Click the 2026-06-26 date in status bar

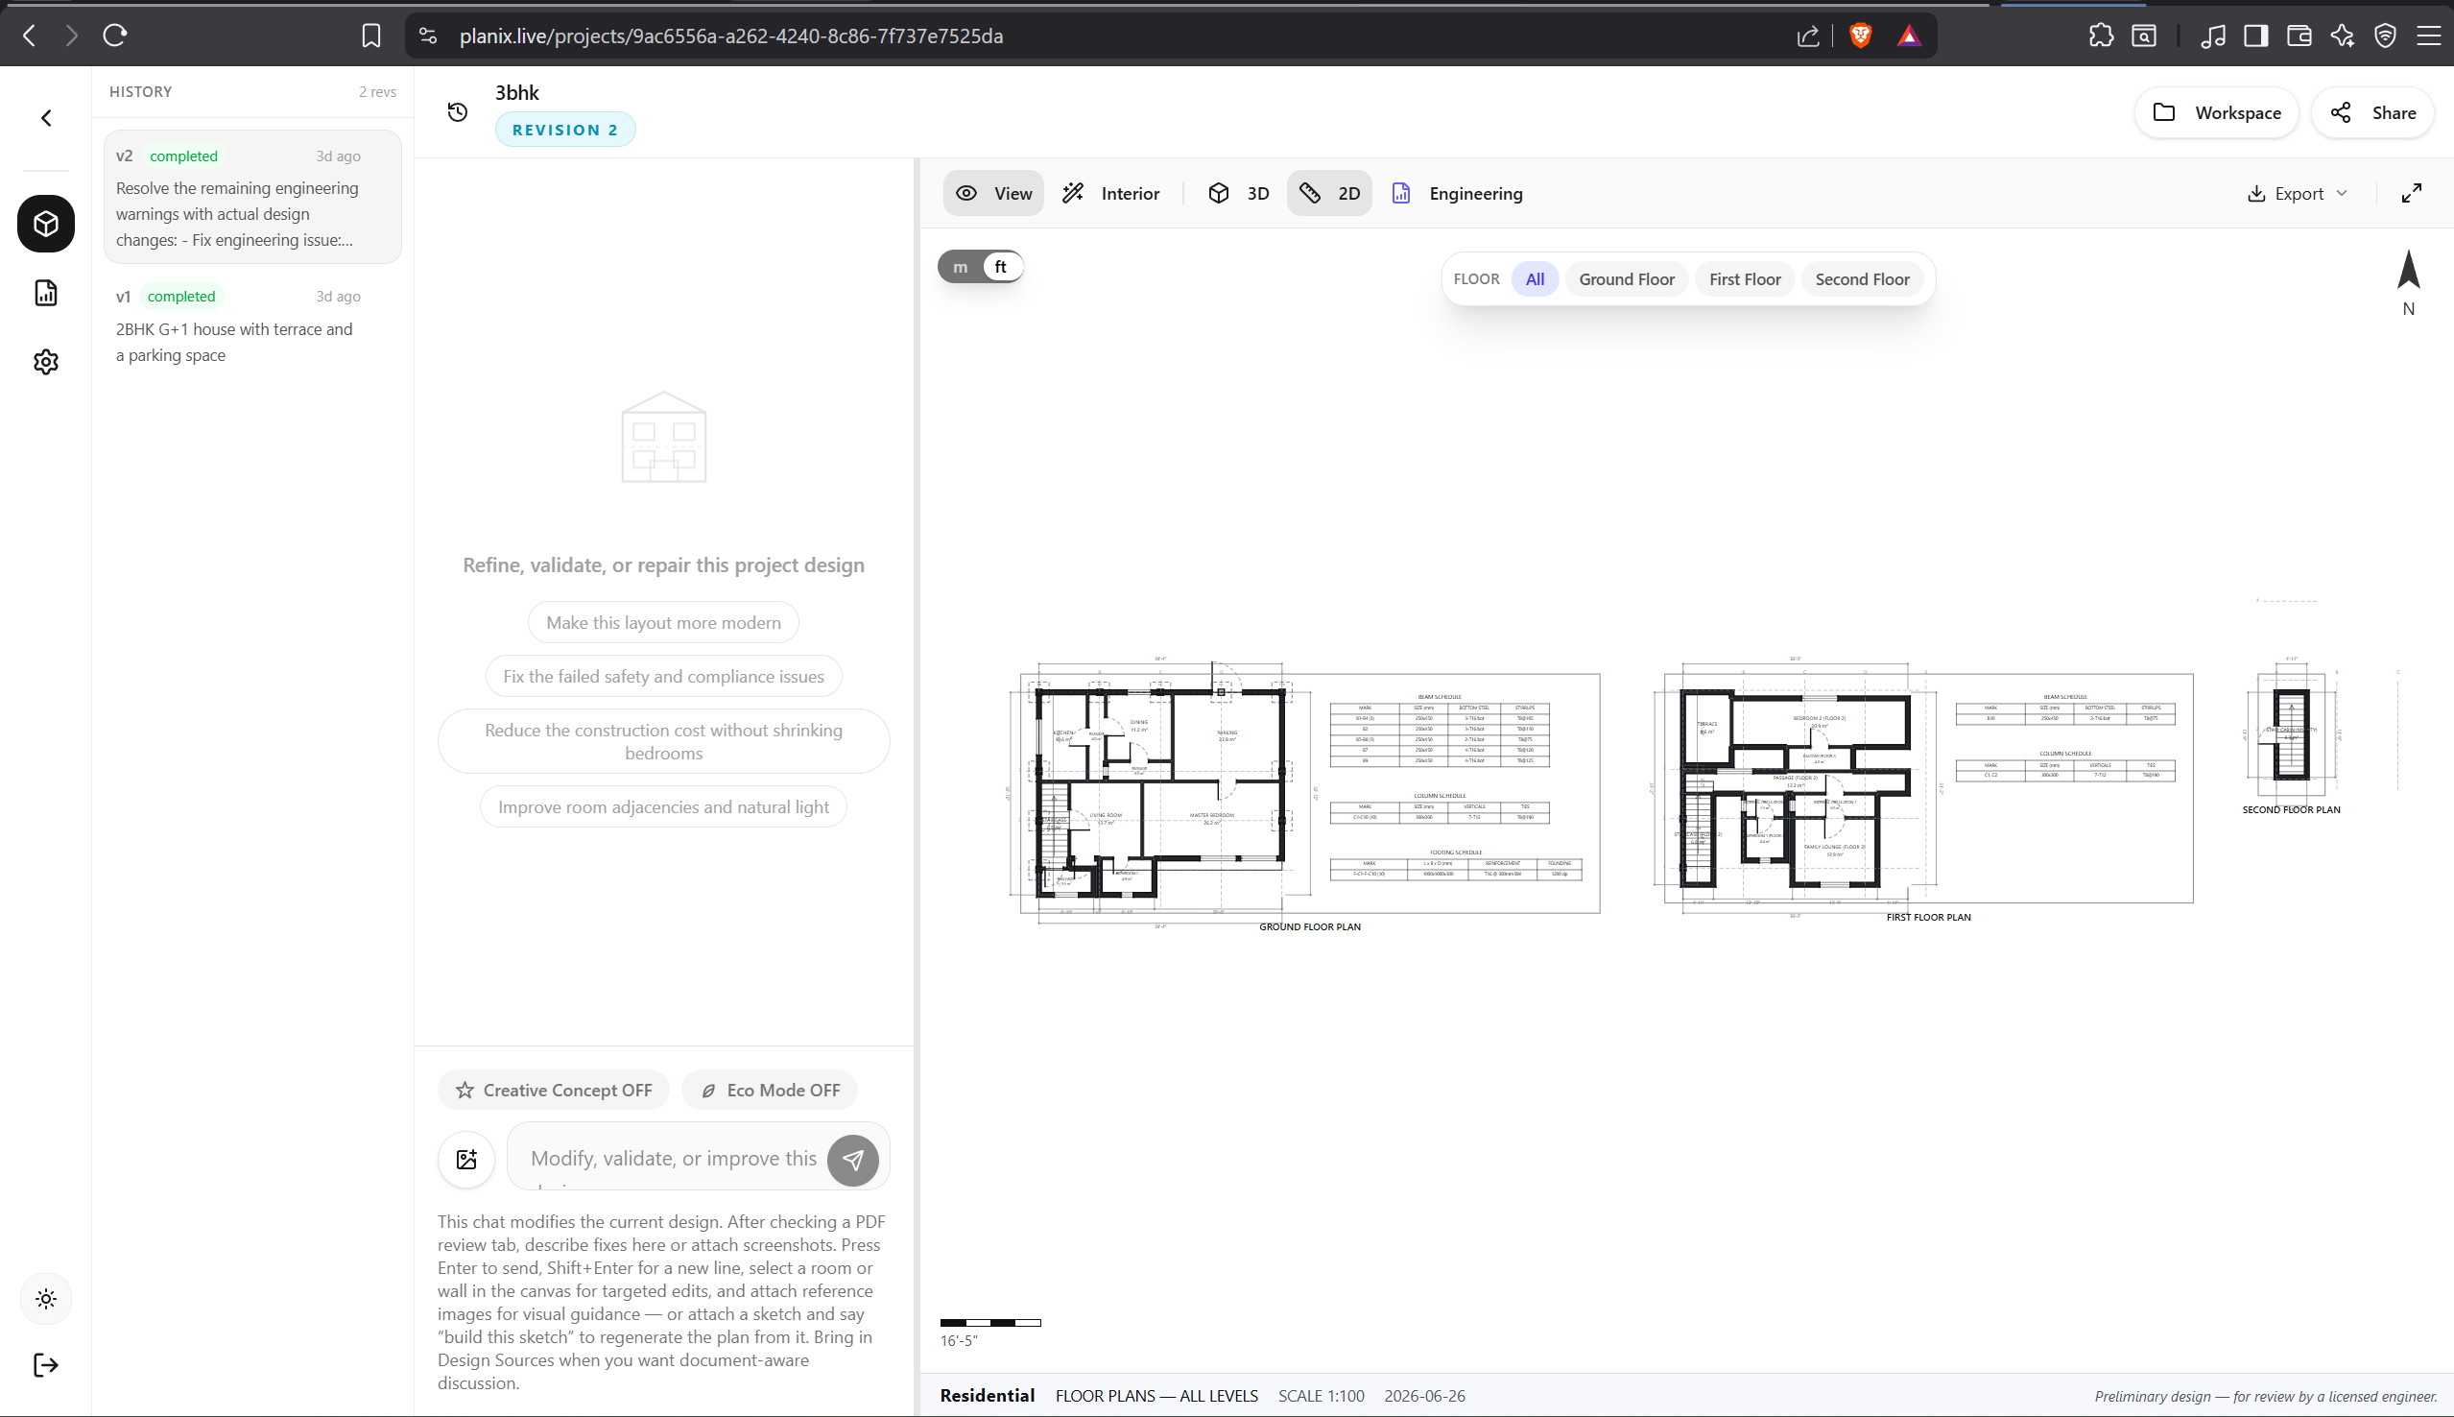tap(1425, 1396)
